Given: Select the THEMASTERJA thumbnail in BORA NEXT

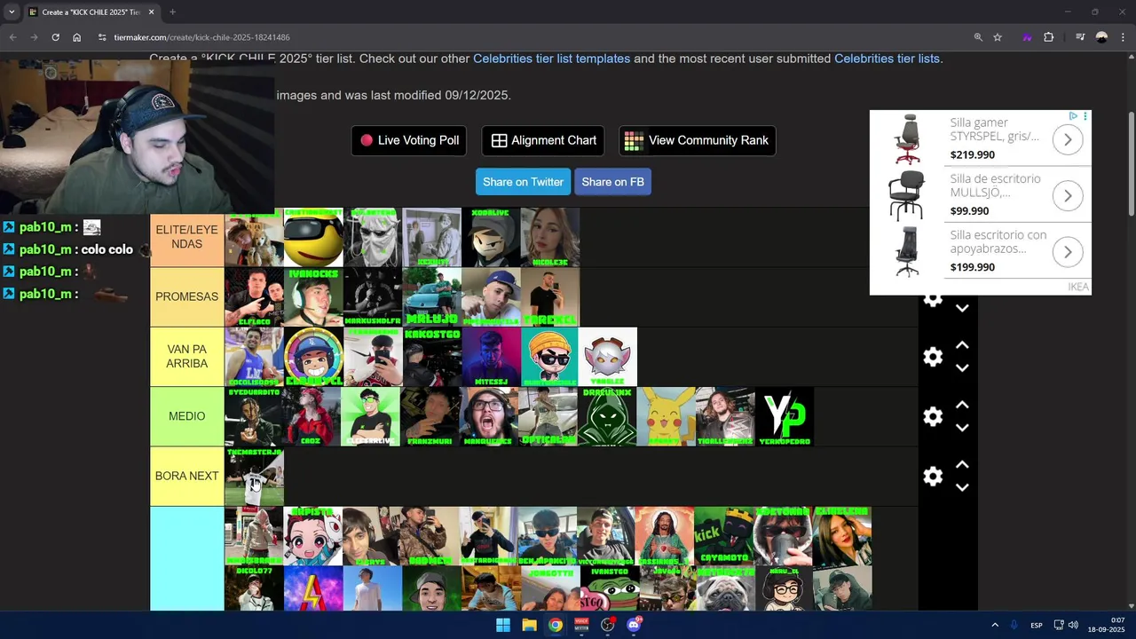Looking at the screenshot, I should 254,476.
